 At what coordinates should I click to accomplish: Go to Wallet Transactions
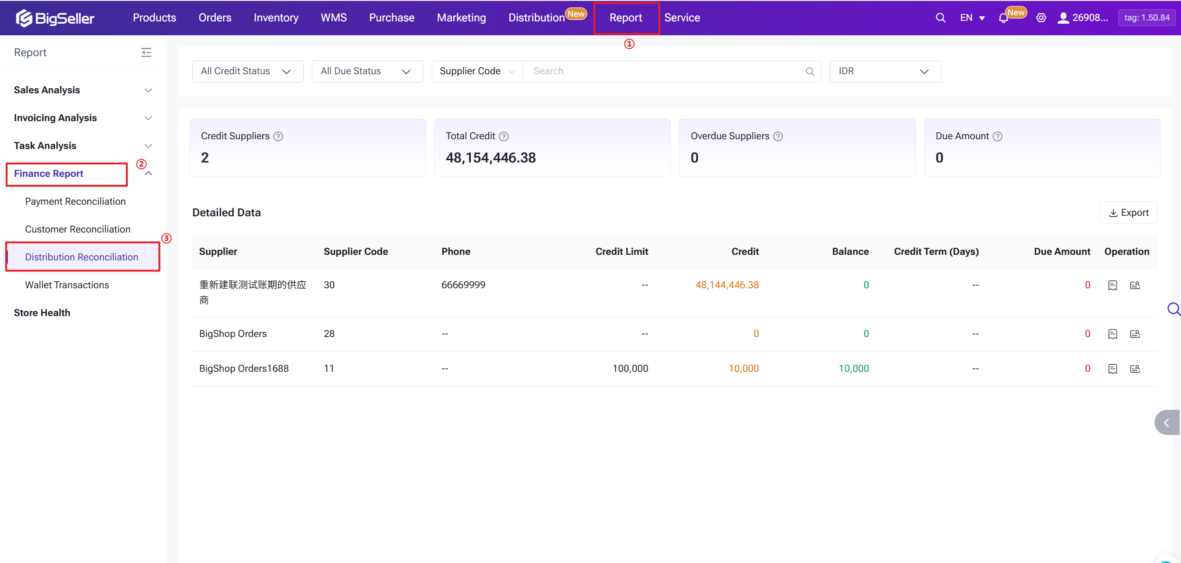(x=67, y=285)
